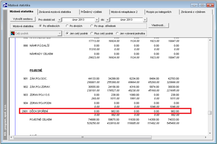This screenshot has width=217, height=144.
Task: Click vertical scrollbar down arrow
Action: [x=210, y=133]
